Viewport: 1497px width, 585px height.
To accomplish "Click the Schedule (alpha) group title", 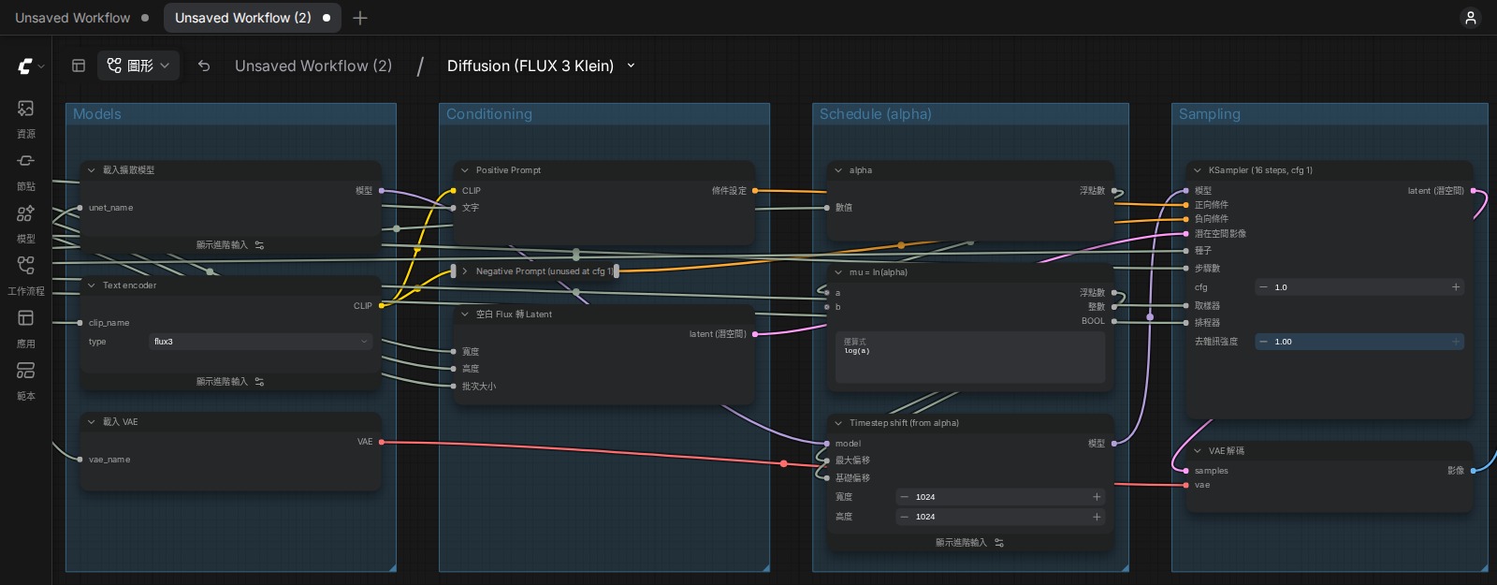I will coord(876,114).
